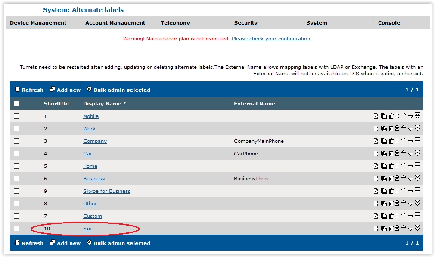The width and height of the screenshot is (435, 257).
Task: Click the edit icon in the Home row
Action: (x=376, y=166)
